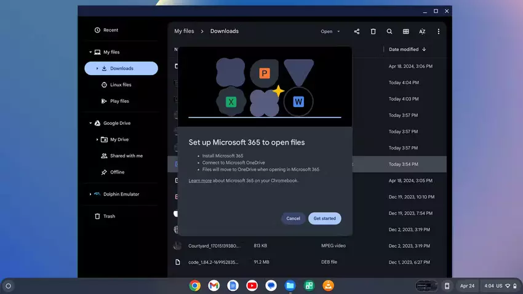Open search in Files toolbar
This screenshot has height=294, width=523.
point(389,31)
